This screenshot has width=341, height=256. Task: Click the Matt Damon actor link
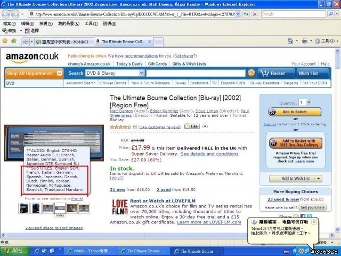[121, 111]
